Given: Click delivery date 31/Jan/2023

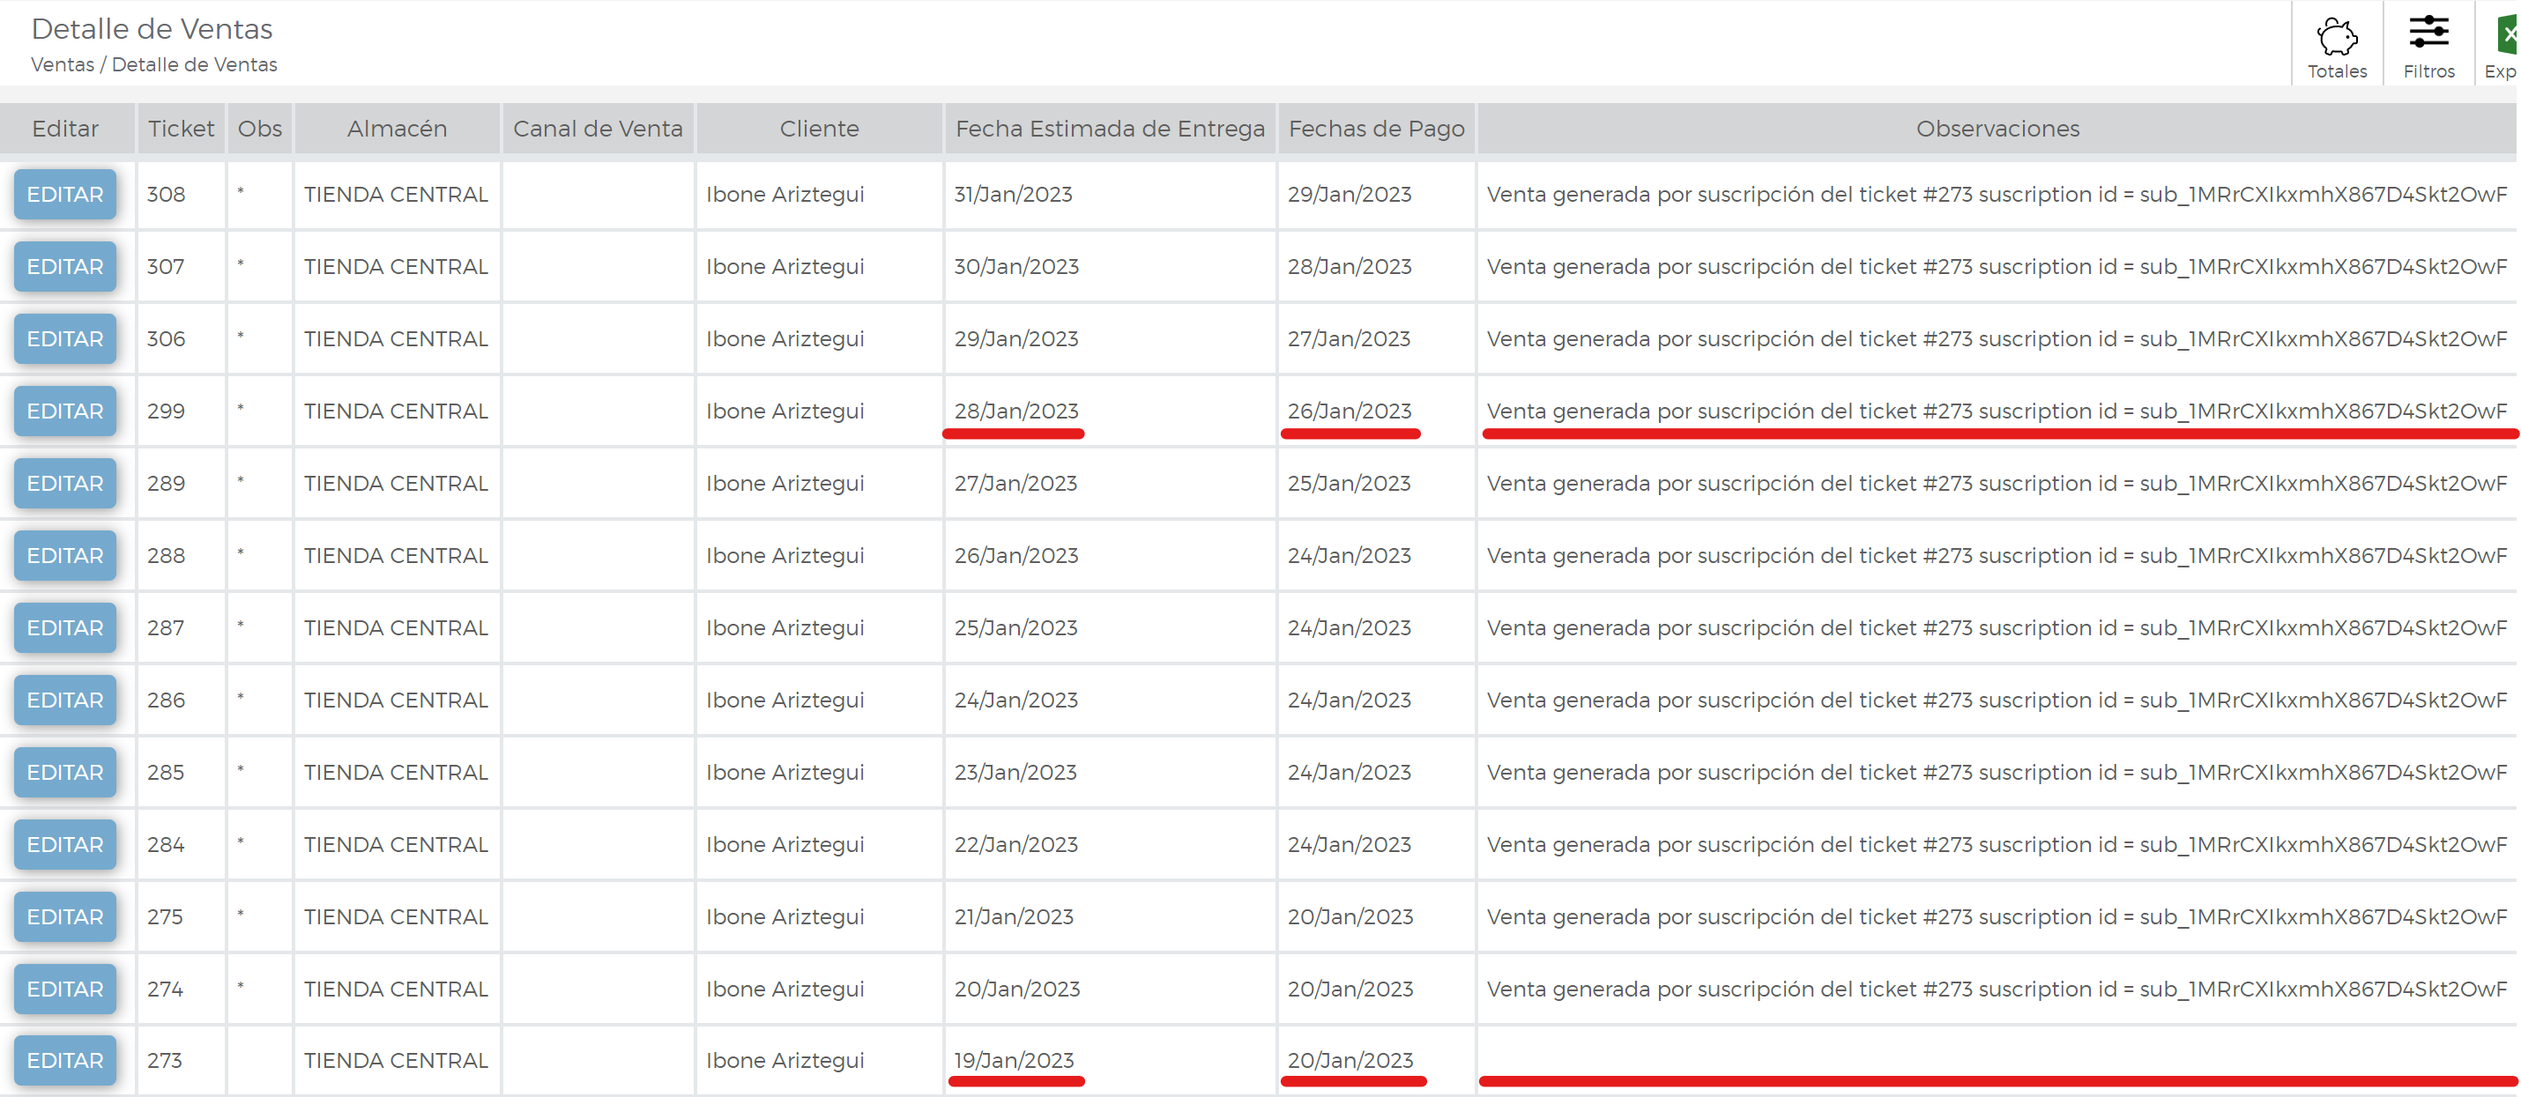Looking at the screenshot, I should [1013, 195].
